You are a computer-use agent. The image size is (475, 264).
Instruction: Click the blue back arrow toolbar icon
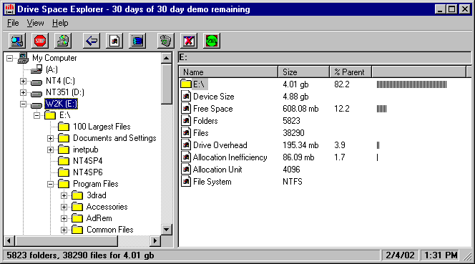click(92, 41)
